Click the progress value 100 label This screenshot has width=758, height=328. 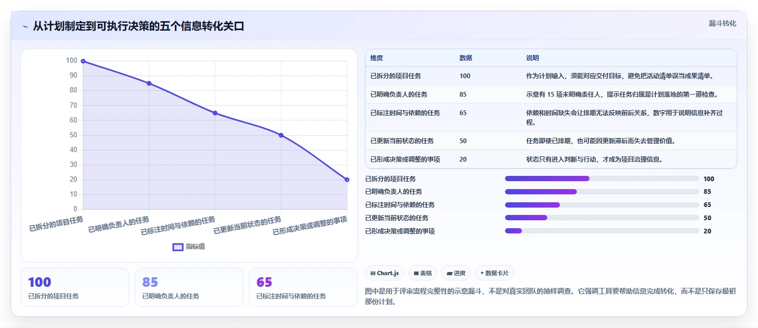coord(709,179)
